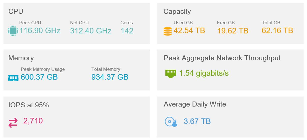
Task: Select the Net CPU 312.40 GHz value
Action: [91, 31]
